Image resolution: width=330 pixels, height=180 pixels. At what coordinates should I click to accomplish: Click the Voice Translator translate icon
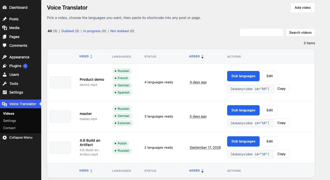pyautogui.click(x=5, y=104)
